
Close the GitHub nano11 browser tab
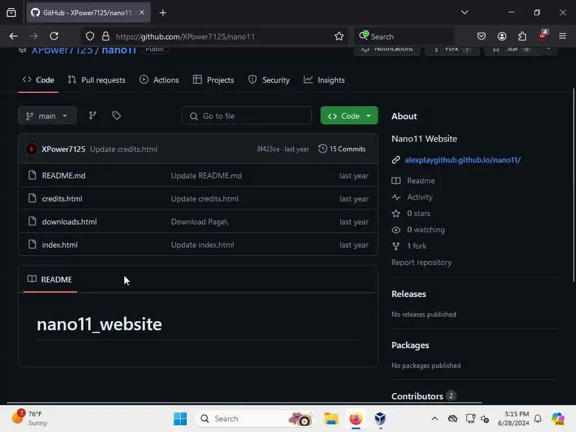142,12
